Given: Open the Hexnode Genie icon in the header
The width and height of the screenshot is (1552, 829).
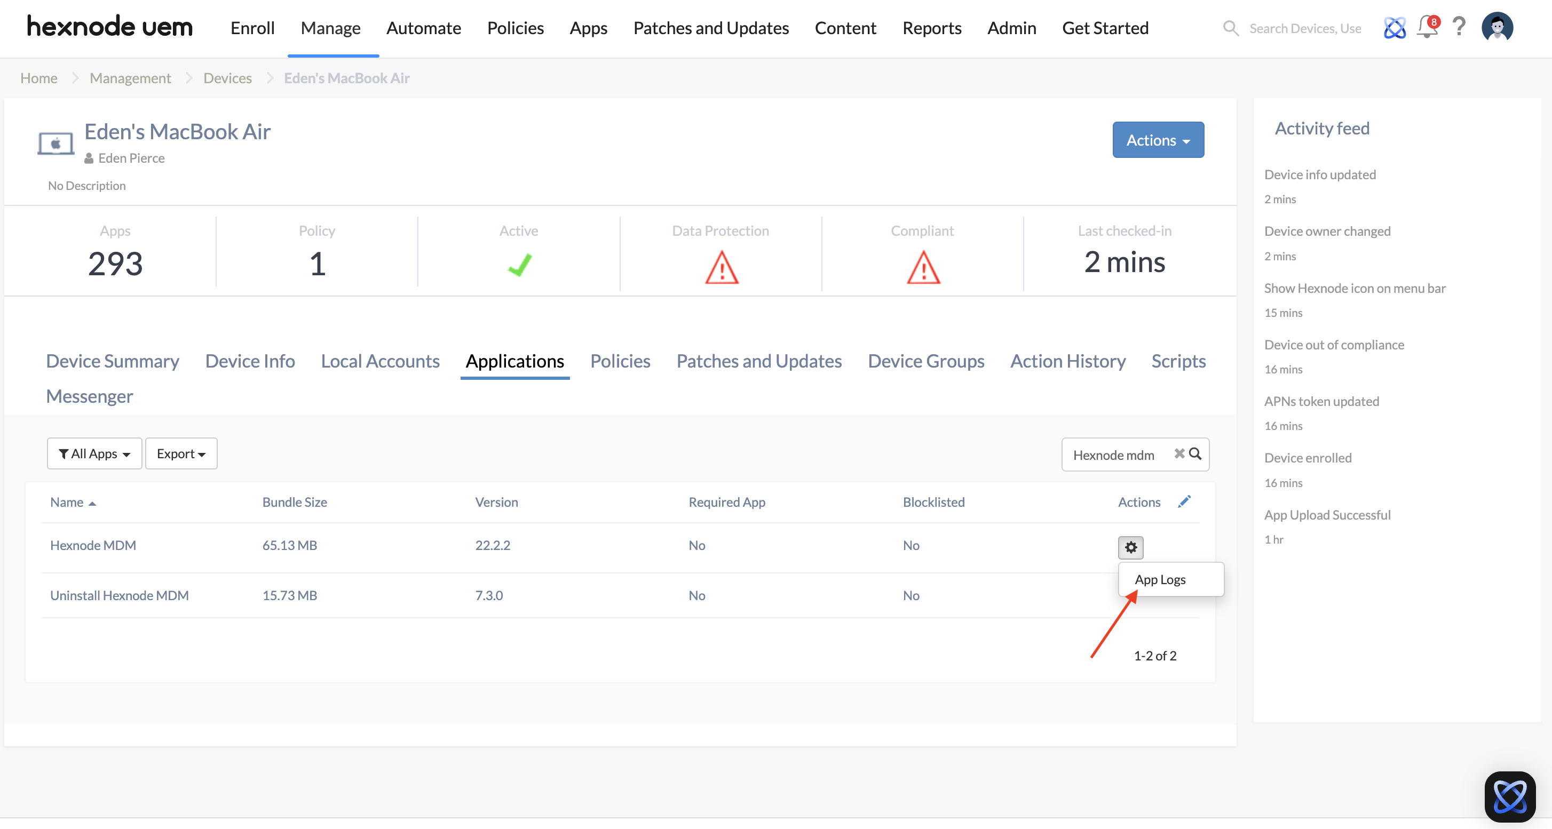Looking at the screenshot, I should pyautogui.click(x=1394, y=28).
